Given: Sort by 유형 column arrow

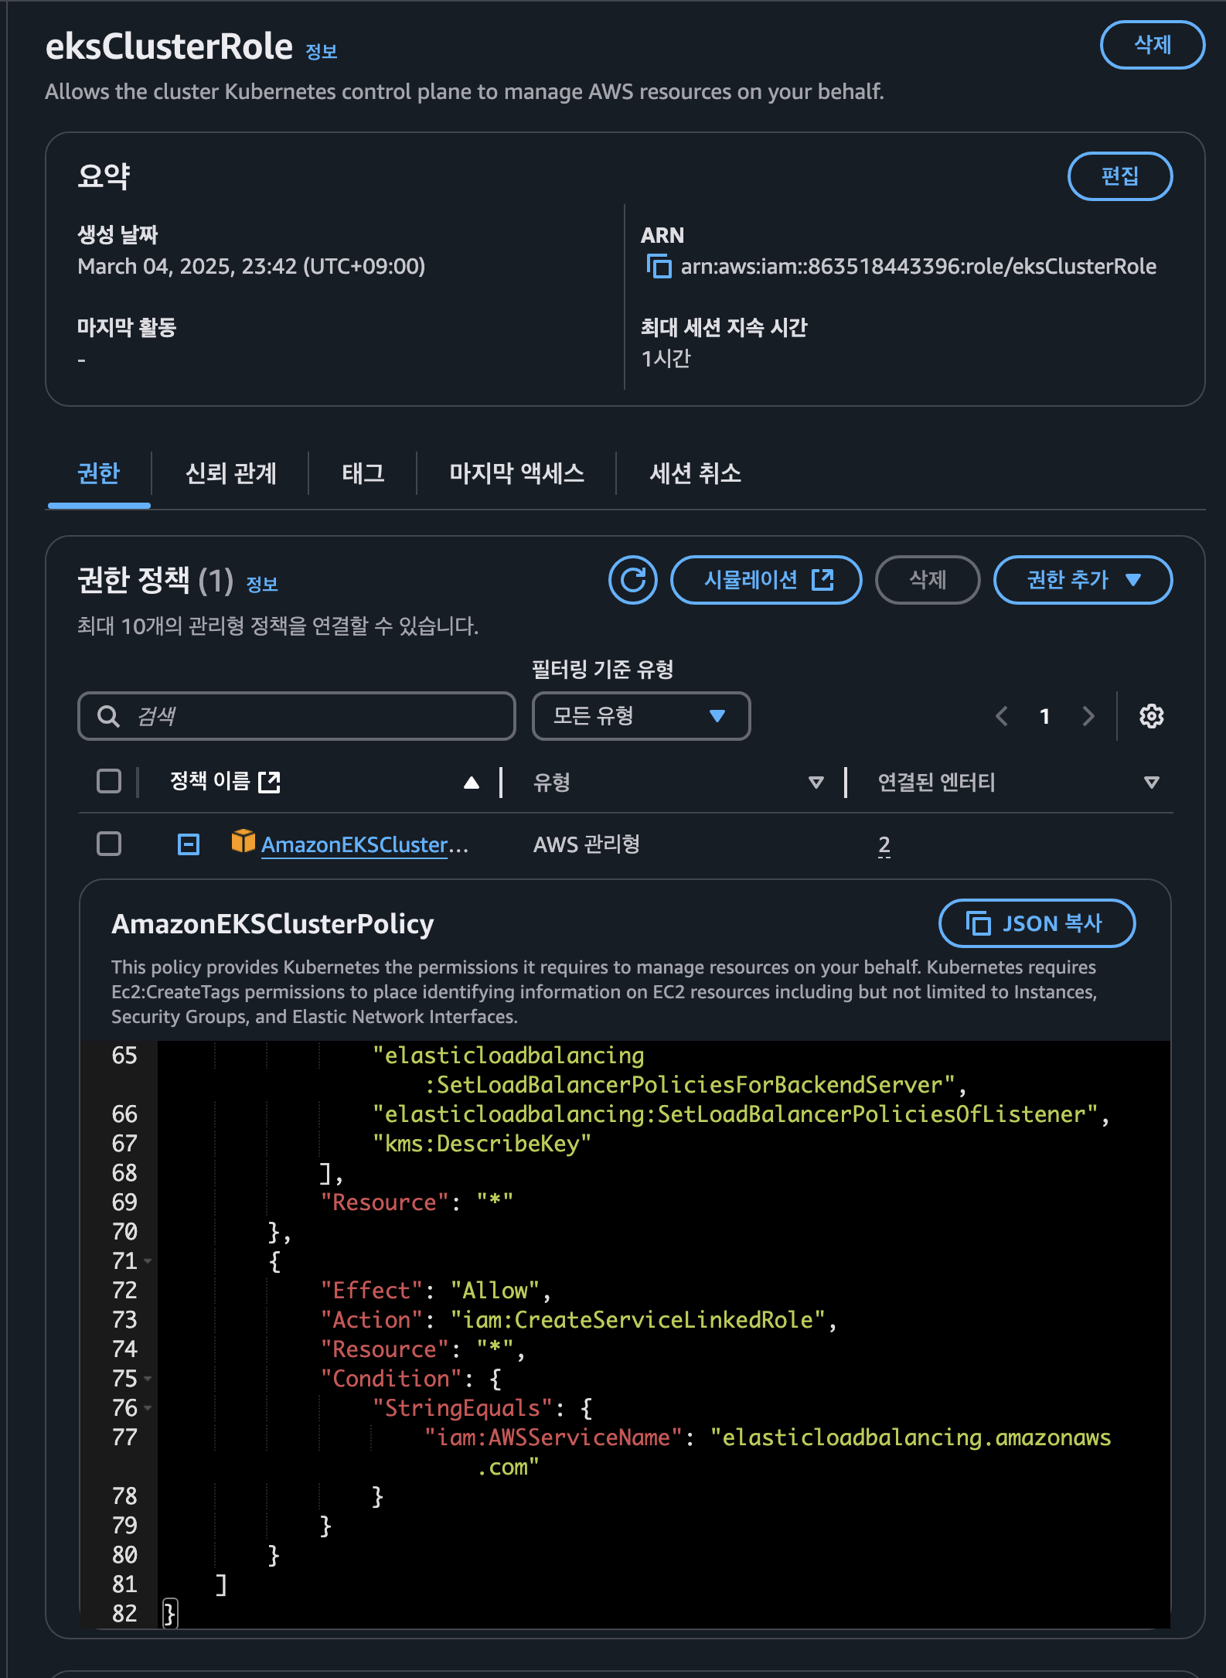Looking at the screenshot, I should tap(816, 783).
